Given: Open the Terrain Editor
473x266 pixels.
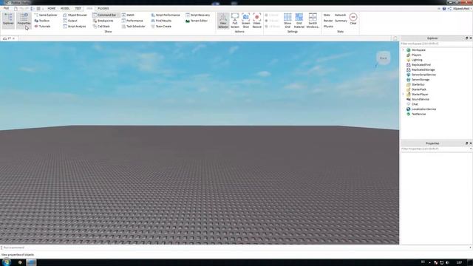Looking at the screenshot, I should point(197,21).
